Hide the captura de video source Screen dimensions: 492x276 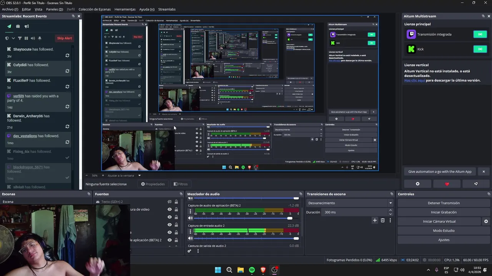pyautogui.click(x=170, y=209)
